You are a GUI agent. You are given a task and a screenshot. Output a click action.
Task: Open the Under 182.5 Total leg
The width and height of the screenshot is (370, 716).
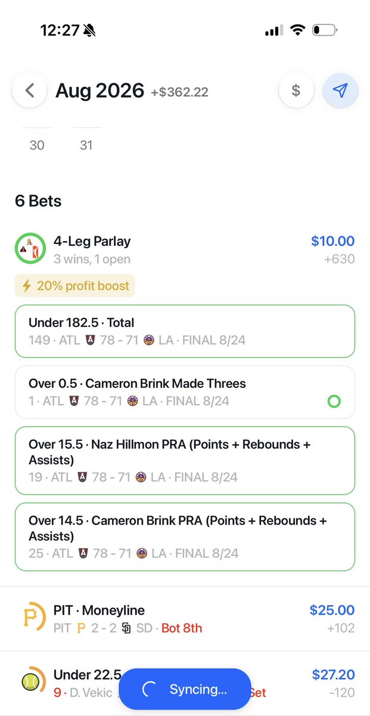pos(185,331)
